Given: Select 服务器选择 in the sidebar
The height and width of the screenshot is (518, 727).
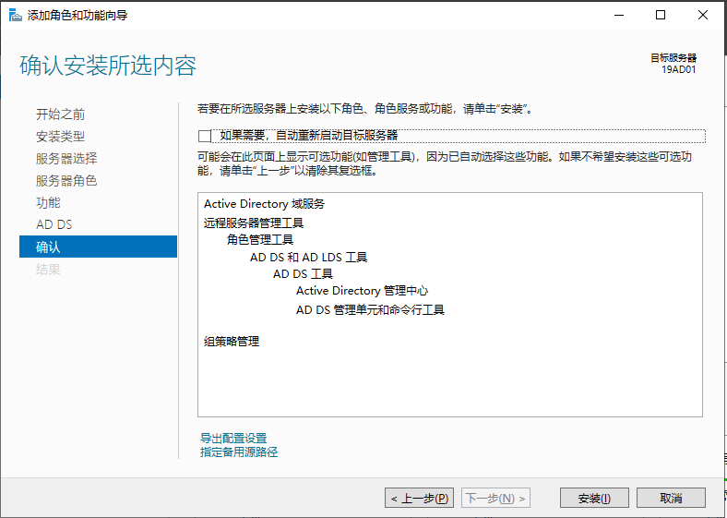Looking at the screenshot, I should pos(66,158).
